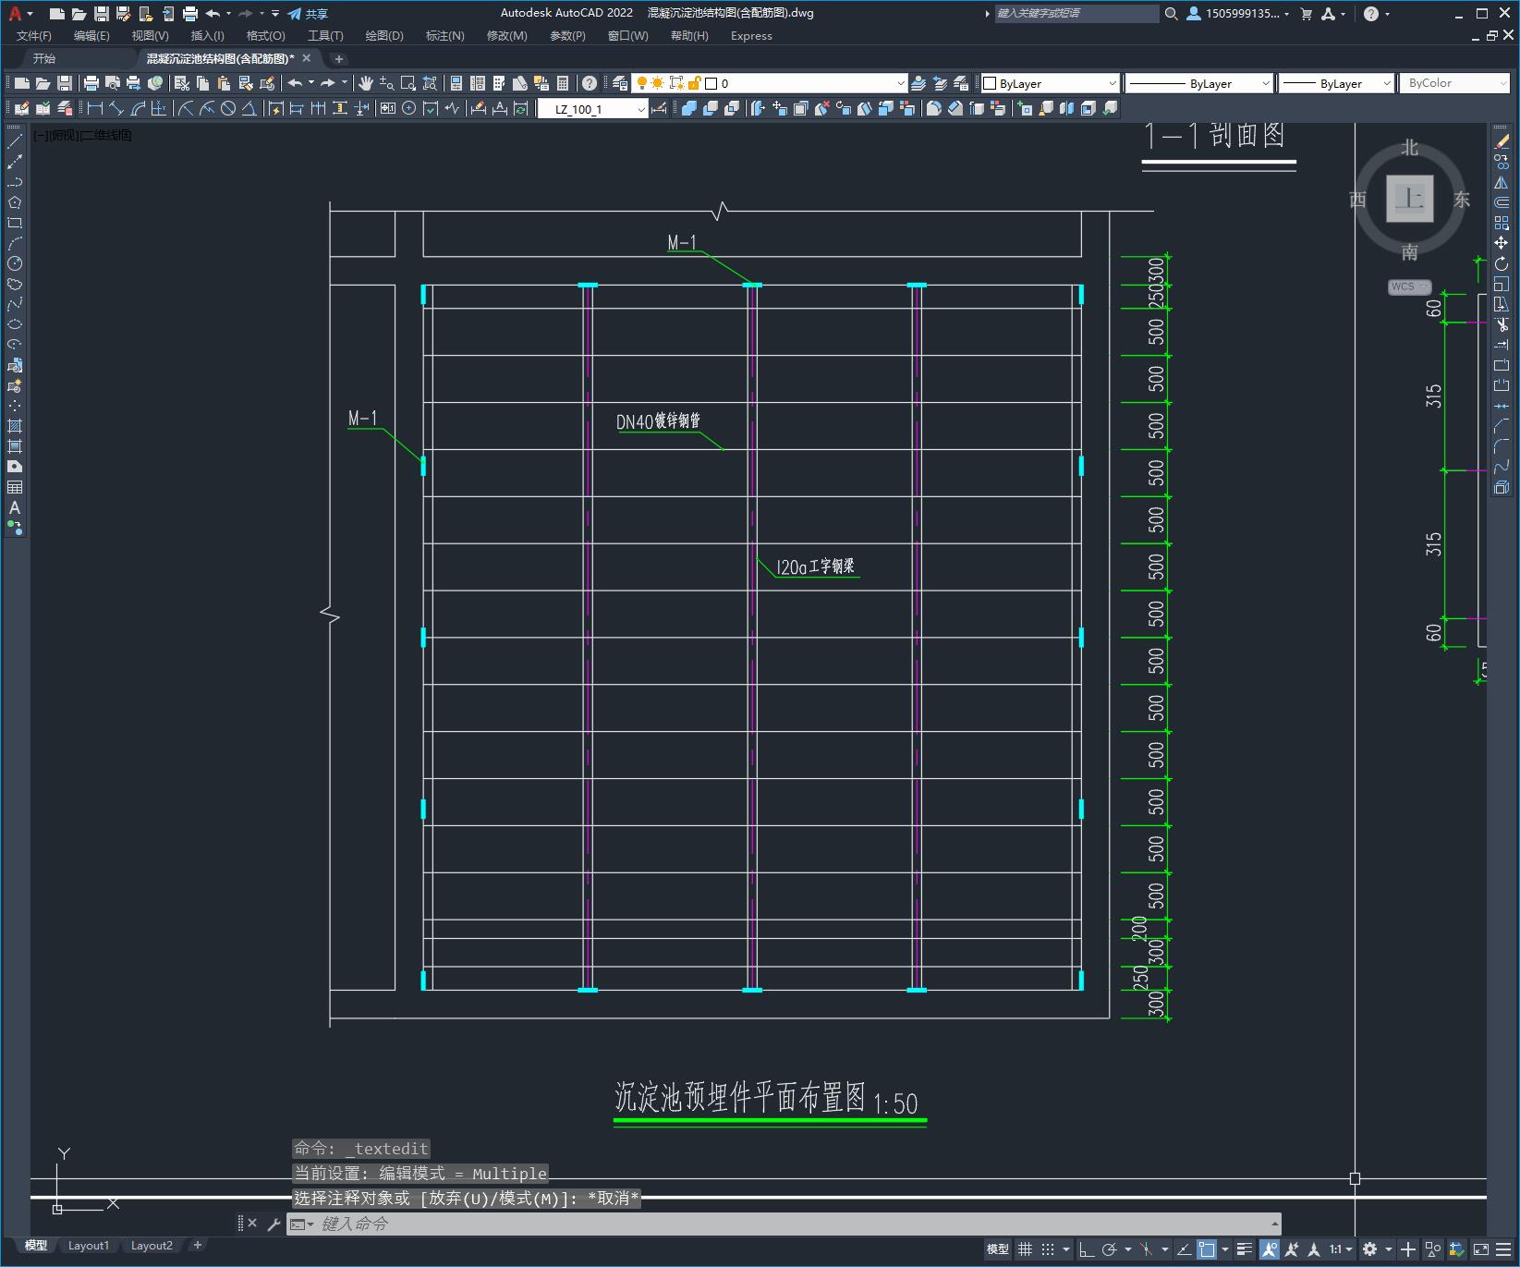This screenshot has width=1520, height=1267.
Task: Expand the undo history dropdown arrow
Action: [x=310, y=83]
